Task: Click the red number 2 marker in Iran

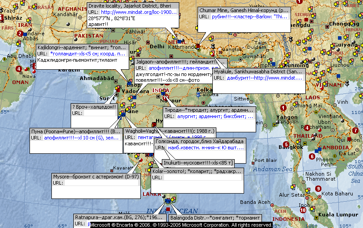Action: (x=20, y=34)
